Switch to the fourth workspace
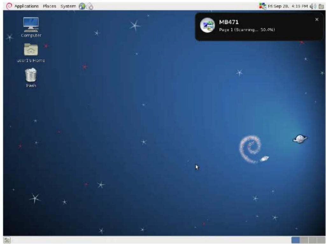326x244 pixels. pyautogui.click(x=321, y=240)
